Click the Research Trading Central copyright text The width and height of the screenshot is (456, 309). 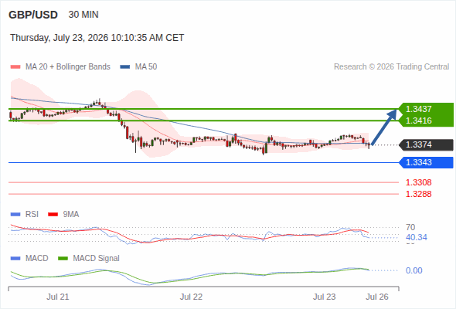[391, 67]
